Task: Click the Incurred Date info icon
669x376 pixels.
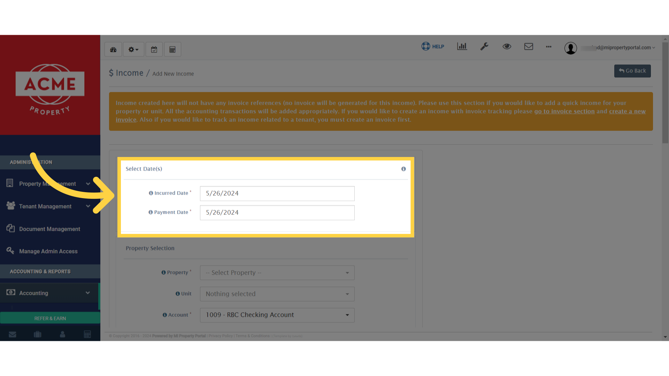Action: (x=151, y=193)
